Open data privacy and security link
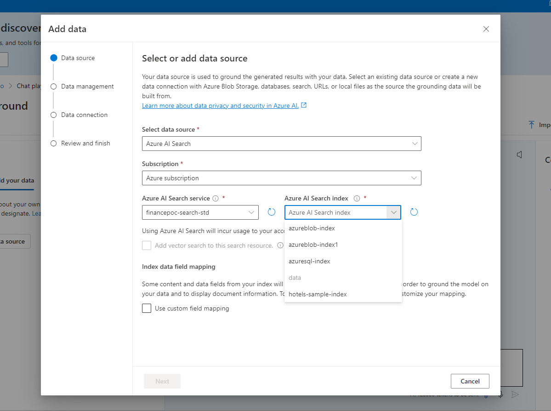551x411 pixels. [x=220, y=106]
